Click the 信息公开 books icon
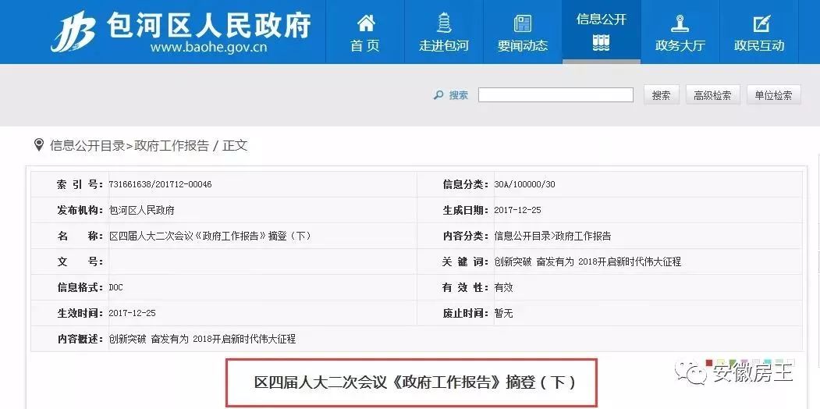This screenshot has width=820, height=409. (x=601, y=42)
